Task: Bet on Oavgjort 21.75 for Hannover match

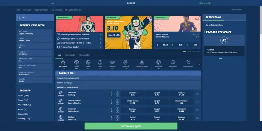Action: 157,110
